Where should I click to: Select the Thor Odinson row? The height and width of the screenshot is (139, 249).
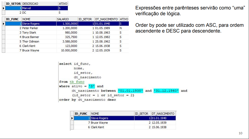point(31,41)
